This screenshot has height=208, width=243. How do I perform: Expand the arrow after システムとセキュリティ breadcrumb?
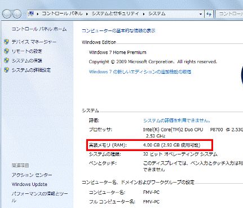point(144,14)
